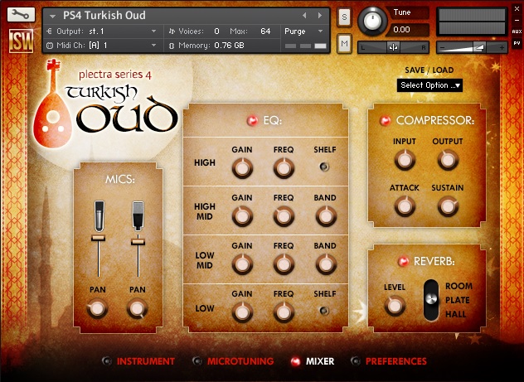Image resolution: width=524 pixels, height=382 pixels.
Task: Select ROOM reverb type label
Action: [x=458, y=286]
